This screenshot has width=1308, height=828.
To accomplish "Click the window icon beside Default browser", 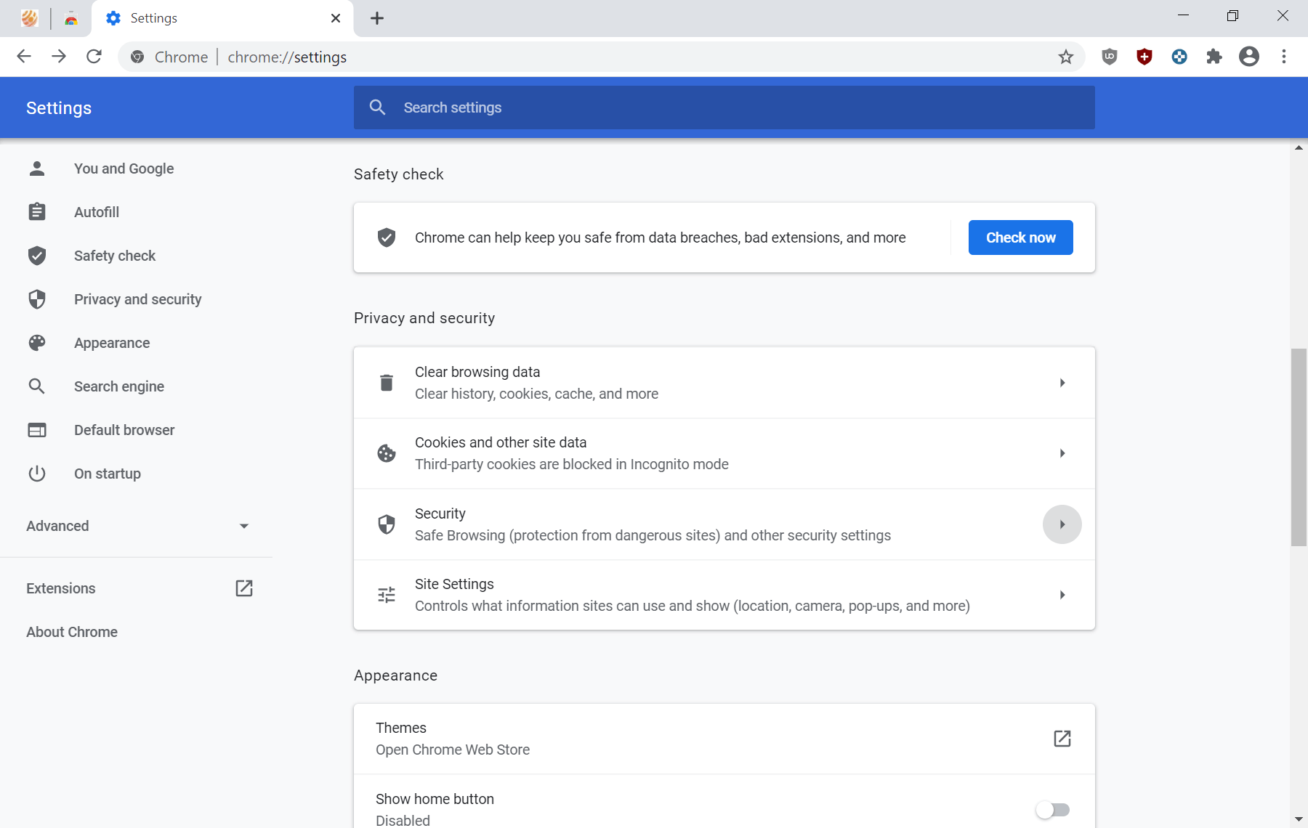I will (37, 430).
